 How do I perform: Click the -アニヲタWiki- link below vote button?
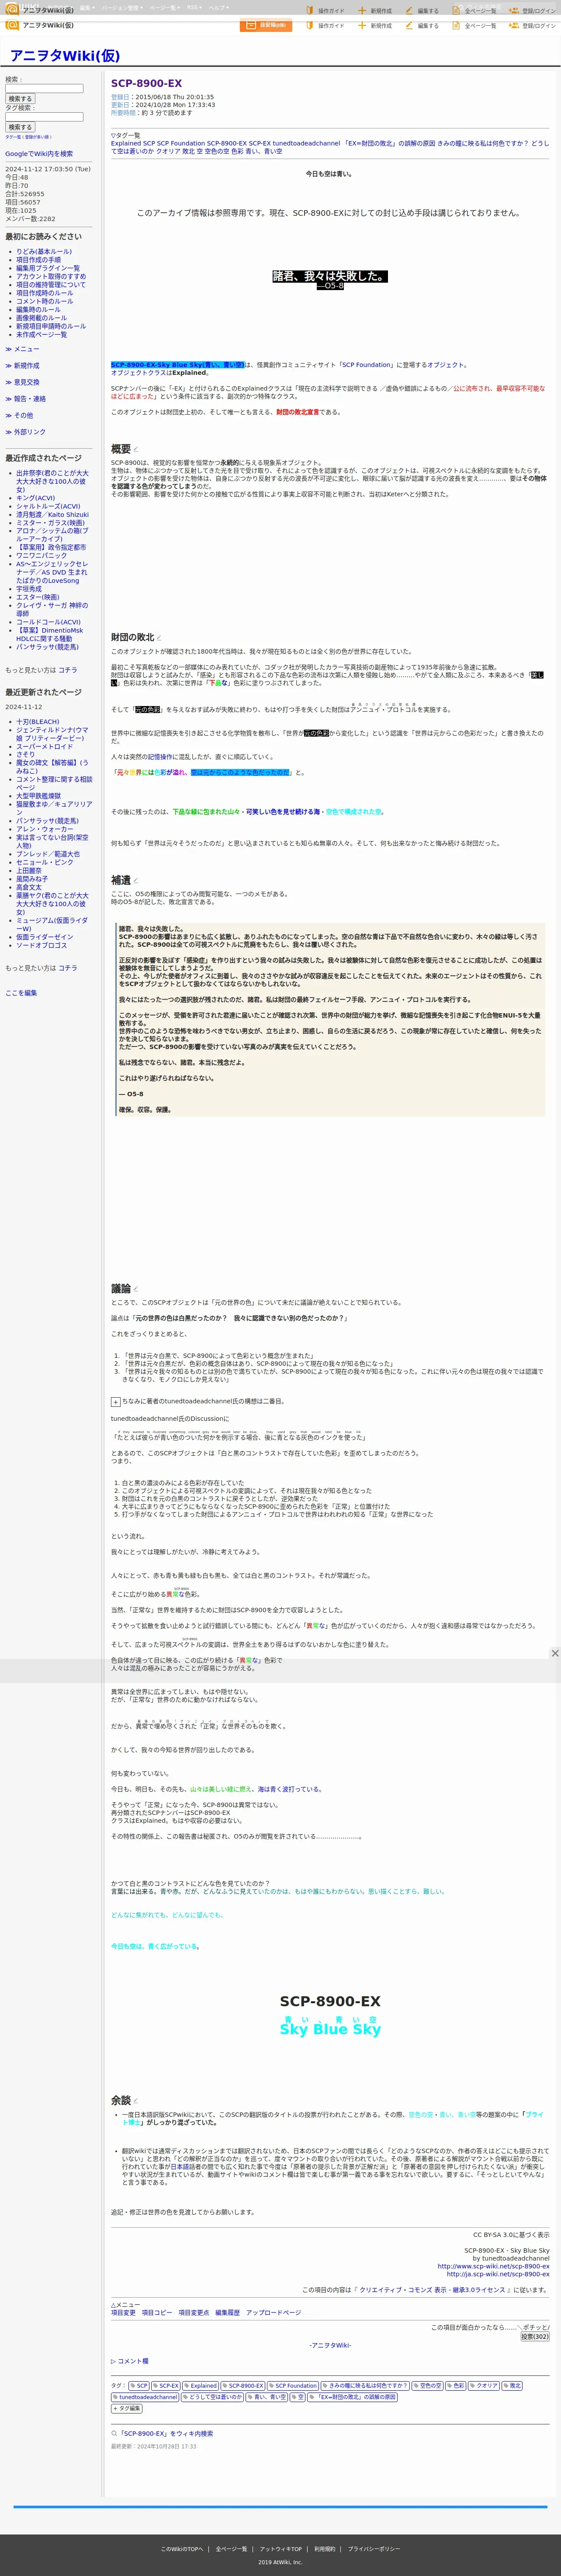(x=330, y=2345)
